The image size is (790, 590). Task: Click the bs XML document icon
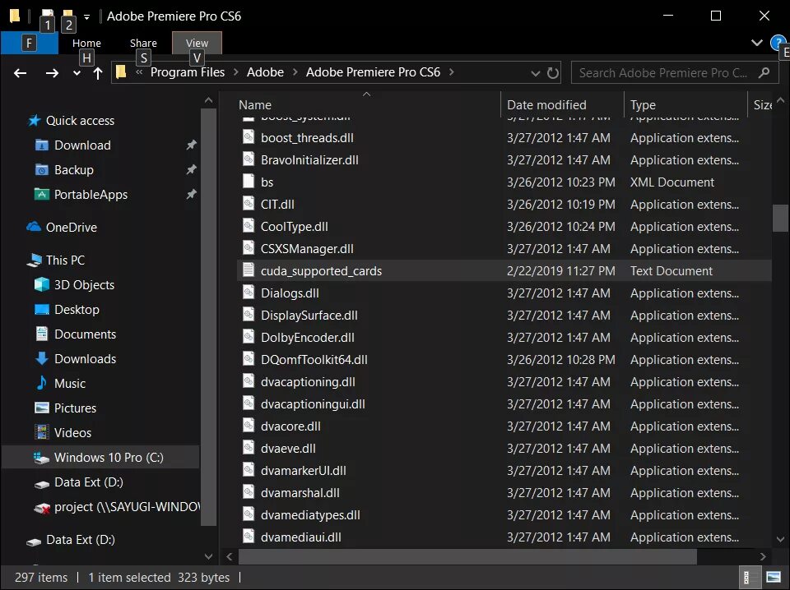point(249,181)
